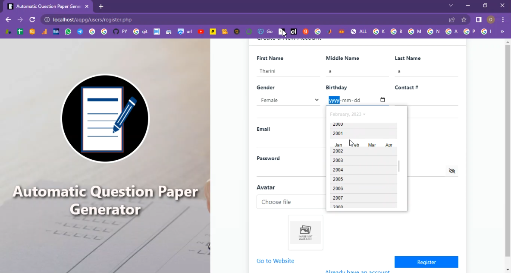Close the Automatic Question Paper Generator tab

87,6
